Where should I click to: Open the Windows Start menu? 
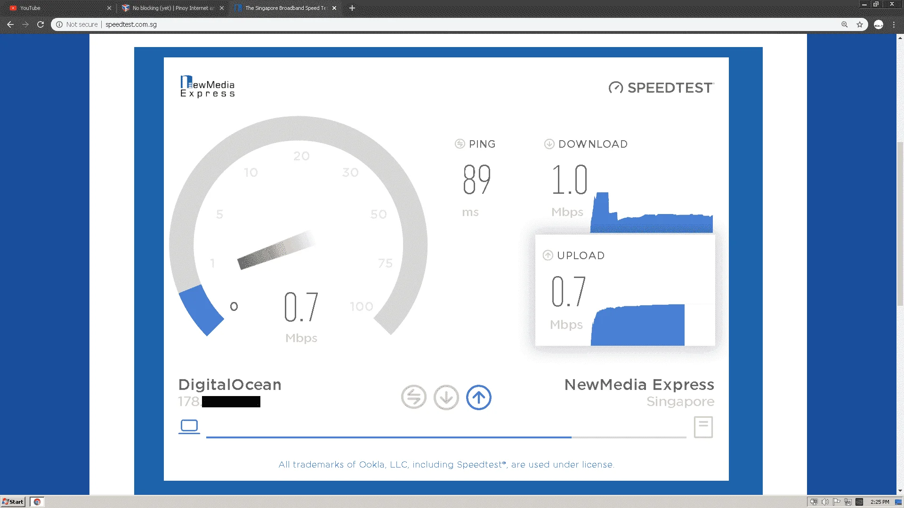pos(13,502)
